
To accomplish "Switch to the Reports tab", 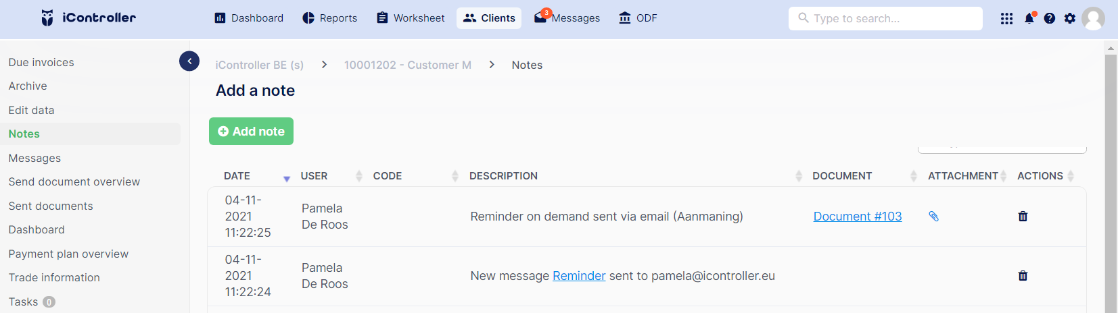I will click(x=330, y=18).
